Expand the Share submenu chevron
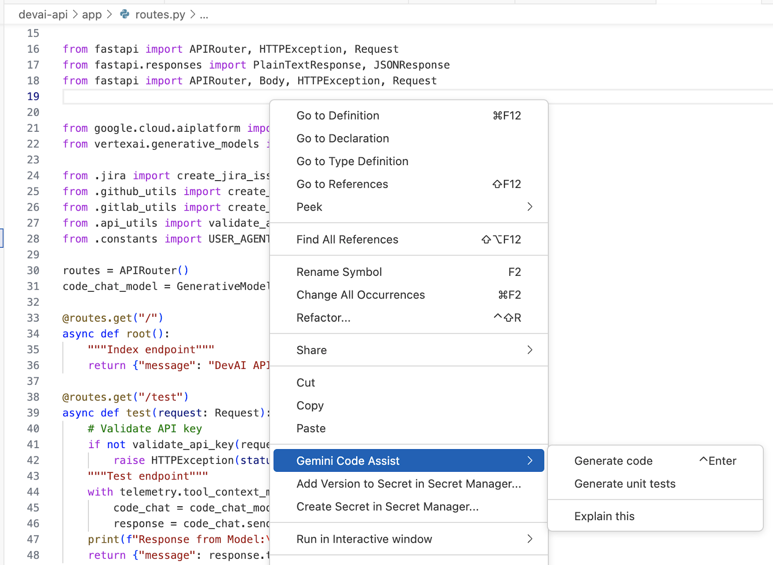 click(530, 350)
